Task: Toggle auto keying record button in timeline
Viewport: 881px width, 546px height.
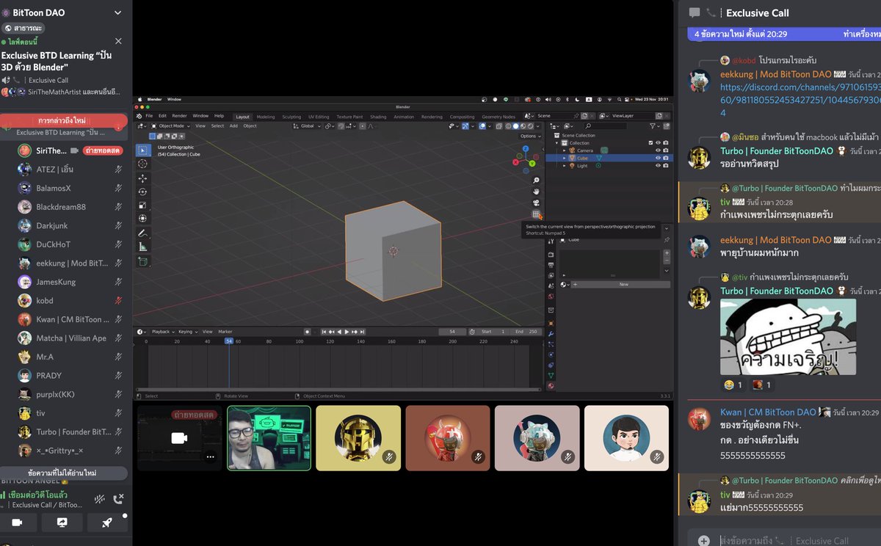Action: (x=307, y=332)
